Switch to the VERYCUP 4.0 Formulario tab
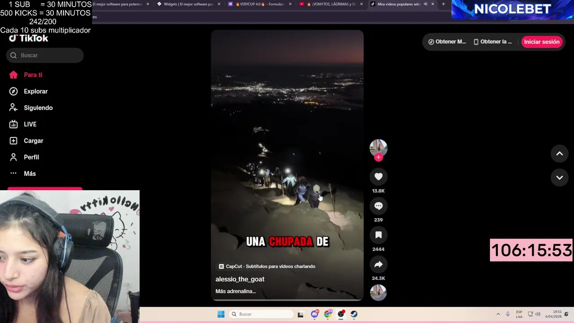Screen dimensions: 574x323 [259, 4]
